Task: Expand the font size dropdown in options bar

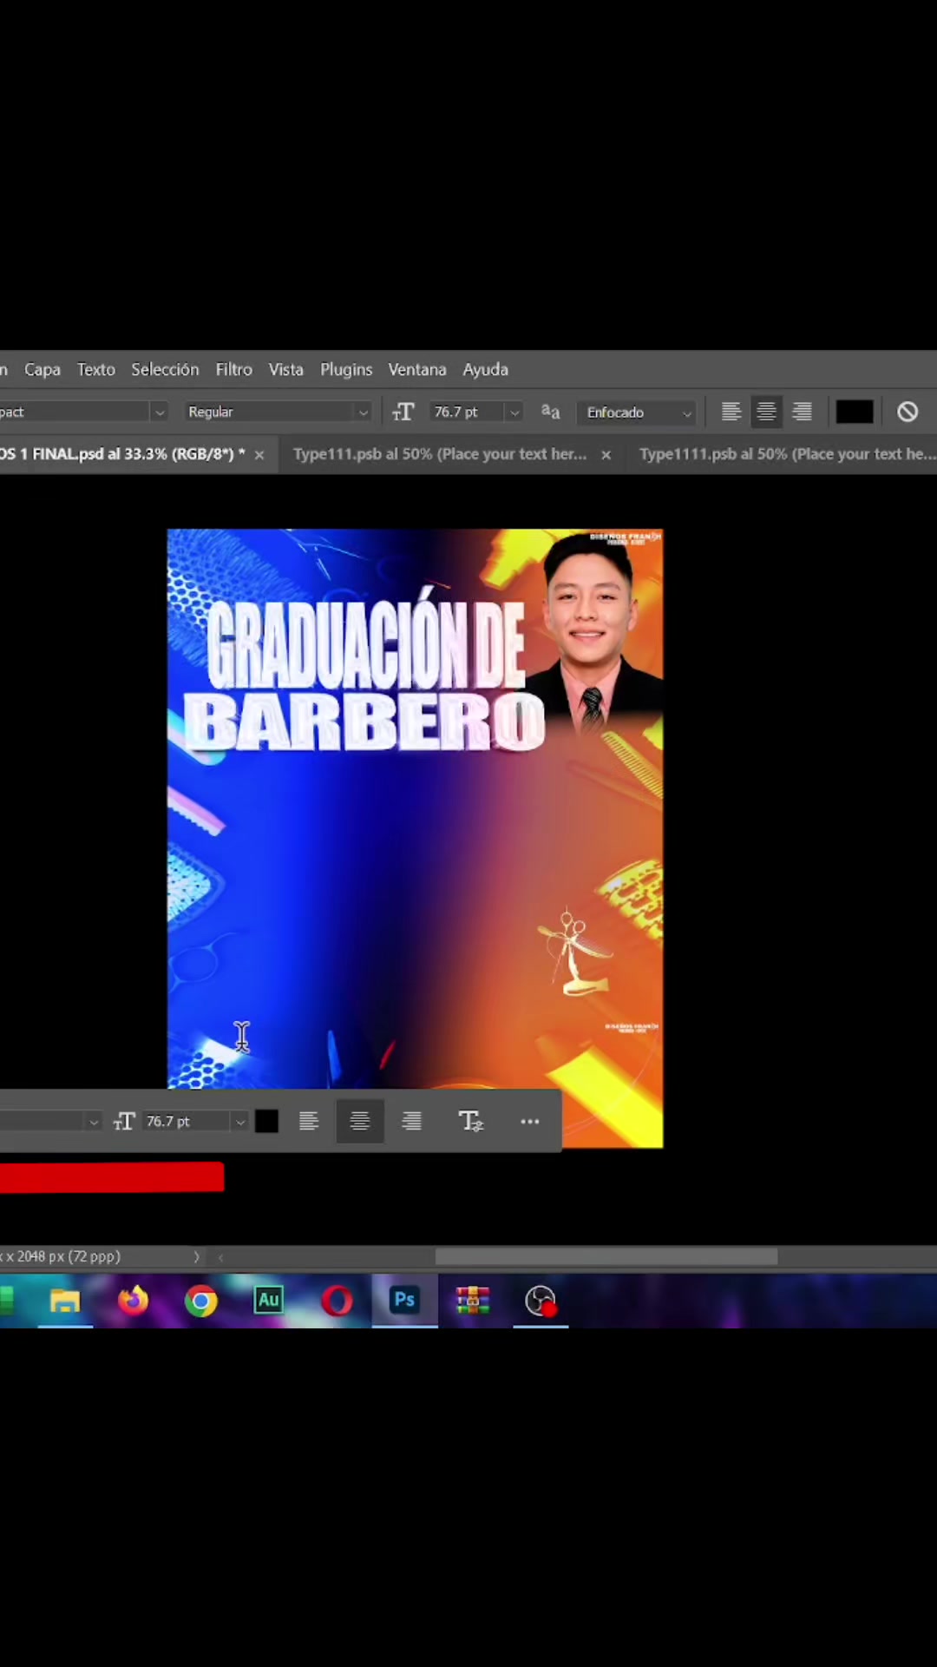Action: [x=514, y=412]
